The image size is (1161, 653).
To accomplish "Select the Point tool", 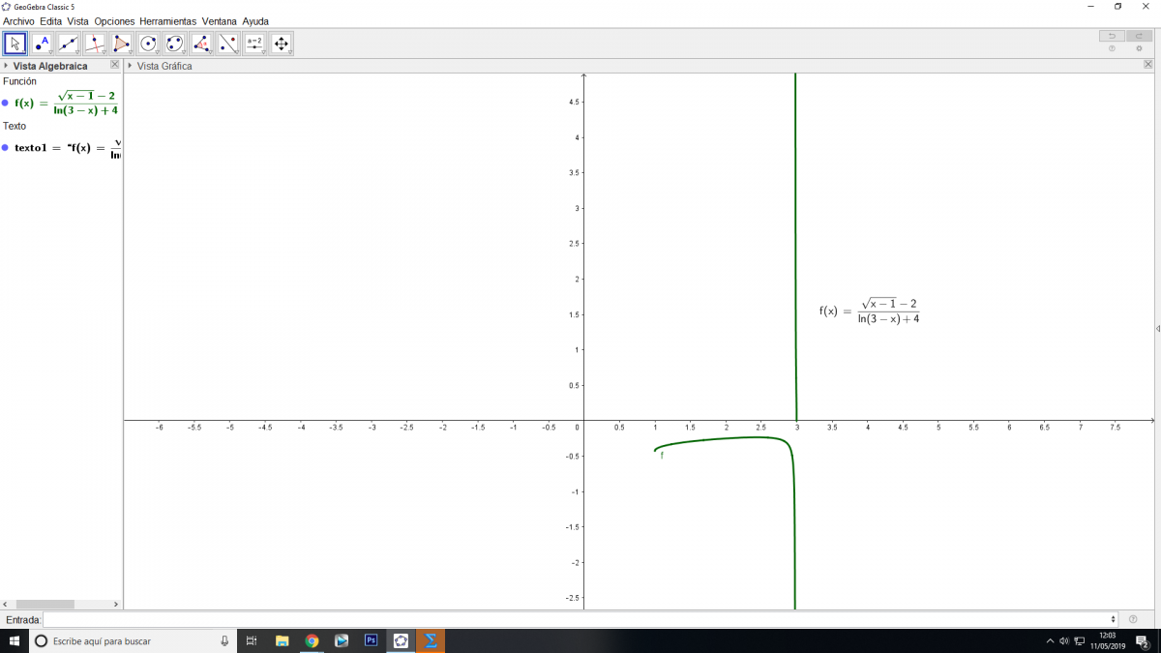I will [x=42, y=44].
